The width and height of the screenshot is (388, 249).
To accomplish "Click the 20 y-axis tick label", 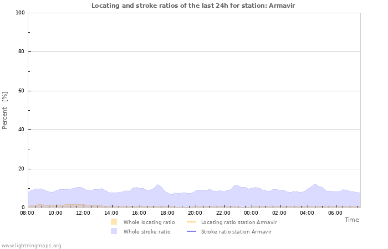I will click(21, 169).
